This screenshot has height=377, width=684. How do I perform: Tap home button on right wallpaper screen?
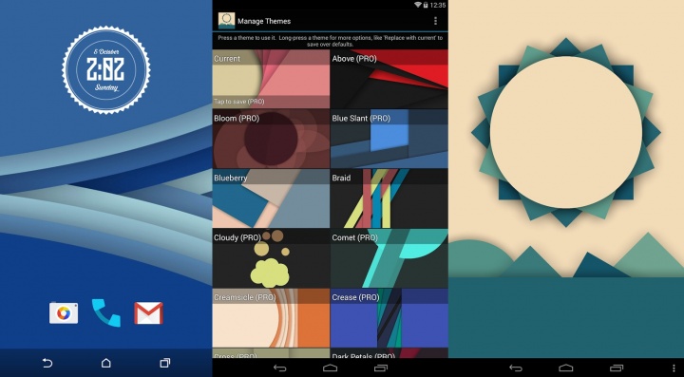[566, 368]
